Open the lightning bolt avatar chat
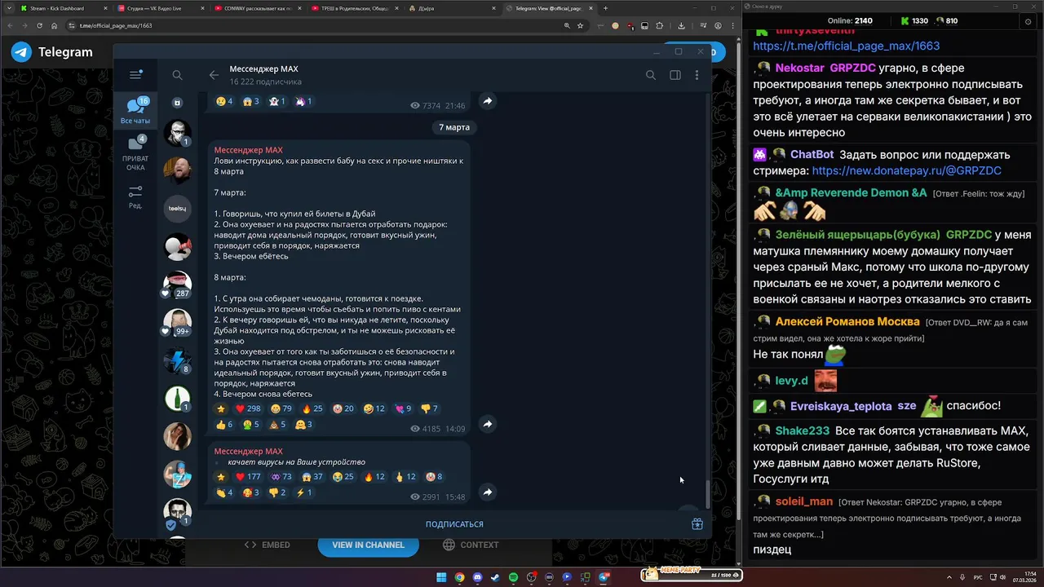Viewport: 1044px width, 587px height. point(177,360)
